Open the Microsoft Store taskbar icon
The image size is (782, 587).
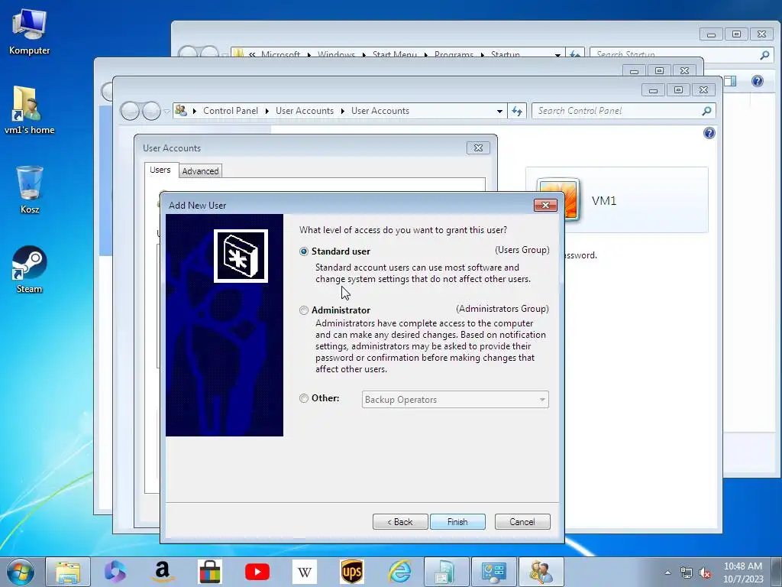point(209,572)
